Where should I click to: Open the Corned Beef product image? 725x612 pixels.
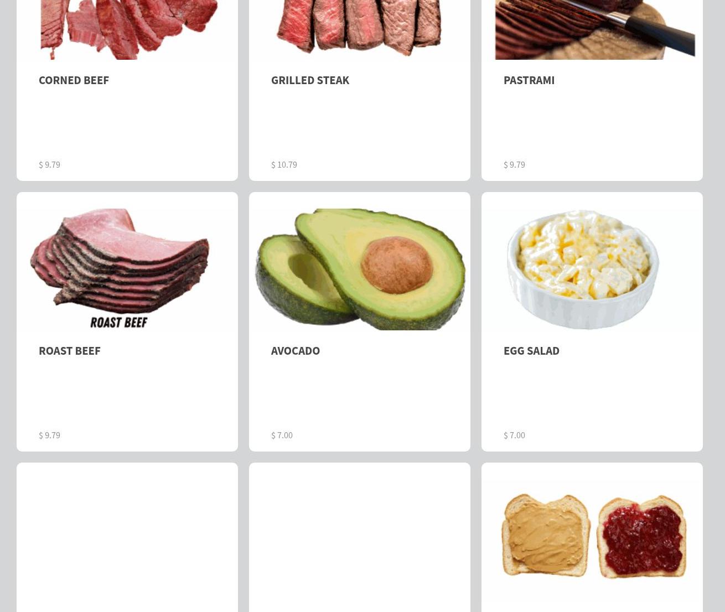point(127,29)
